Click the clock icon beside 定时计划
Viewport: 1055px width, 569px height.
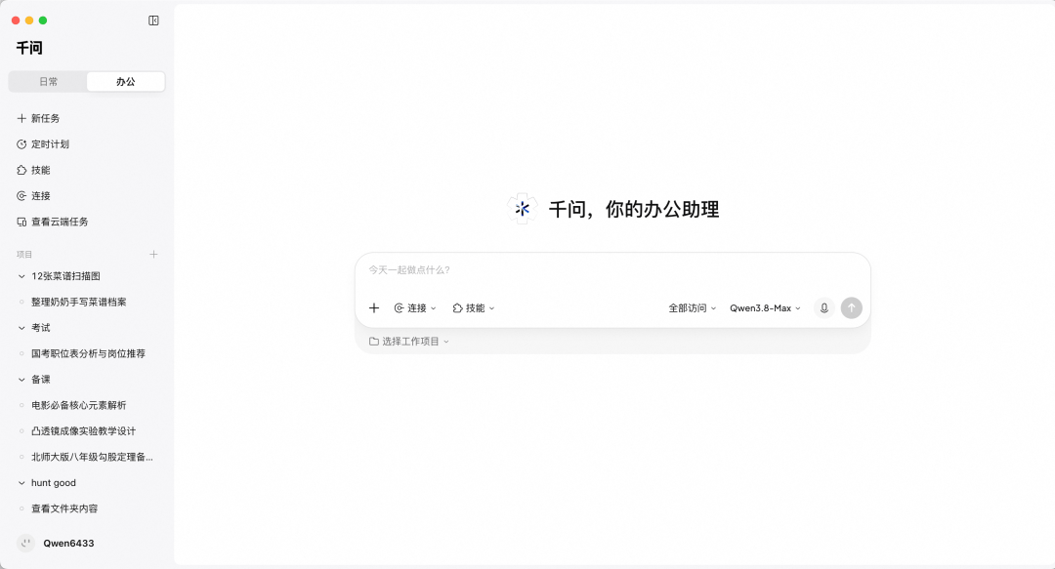click(x=21, y=144)
